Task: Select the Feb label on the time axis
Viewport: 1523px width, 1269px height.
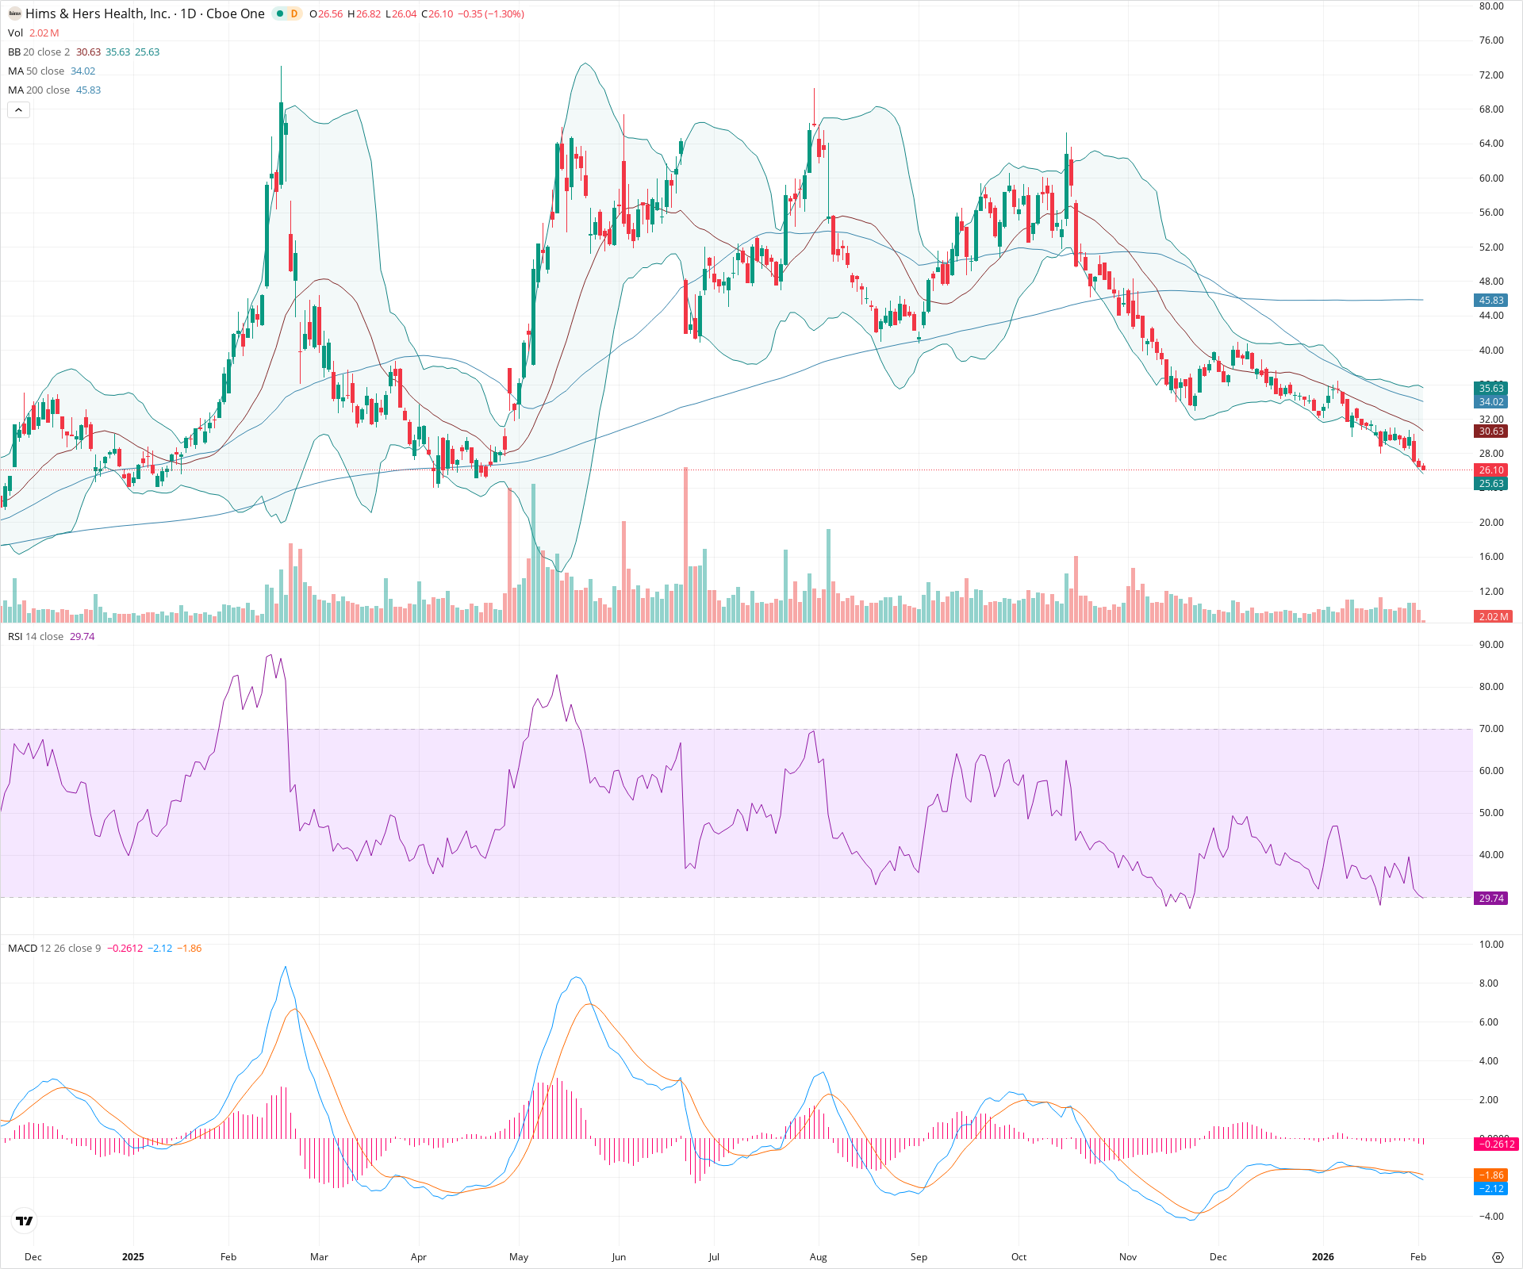Action: [228, 1257]
